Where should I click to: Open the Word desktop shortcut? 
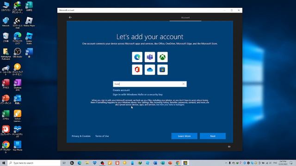point(29,53)
